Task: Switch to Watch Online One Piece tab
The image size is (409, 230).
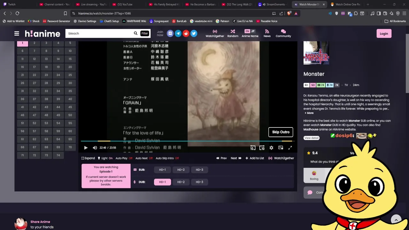Action: (346, 4)
